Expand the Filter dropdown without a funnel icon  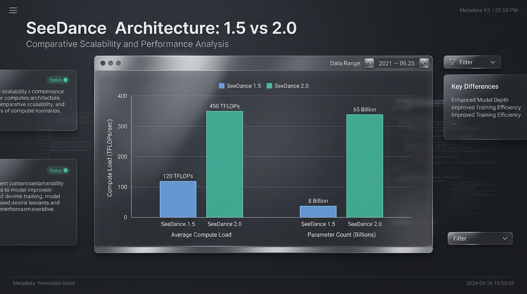tap(480, 238)
